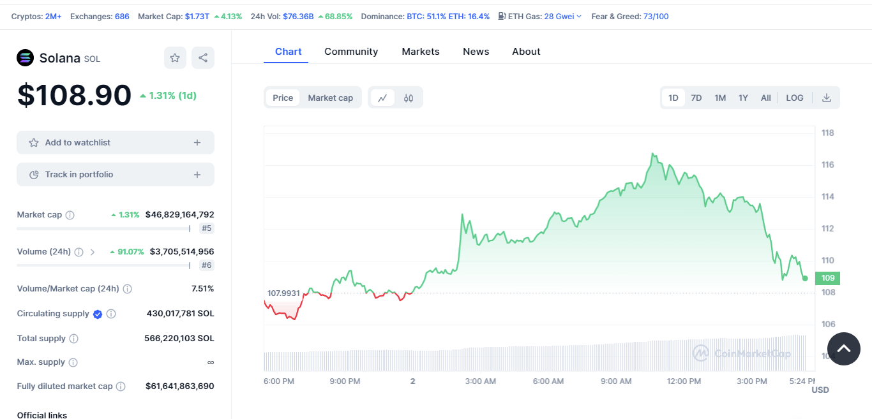
Task: Open Fear & Greed 73/100 link
Action: (656, 16)
